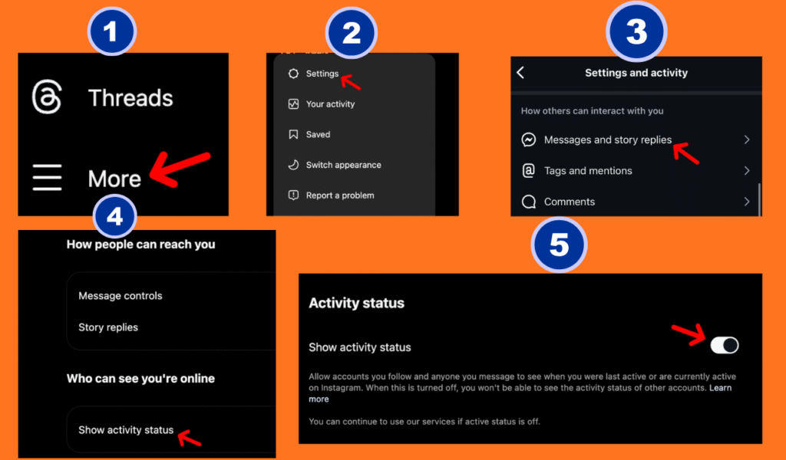
Task: Toggle the Show activity status switch
Action: click(724, 346)
